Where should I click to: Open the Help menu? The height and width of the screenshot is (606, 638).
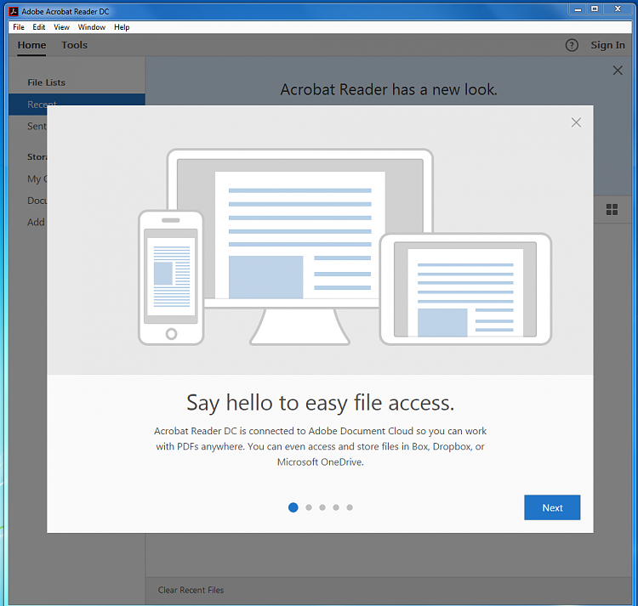(122, 27)
